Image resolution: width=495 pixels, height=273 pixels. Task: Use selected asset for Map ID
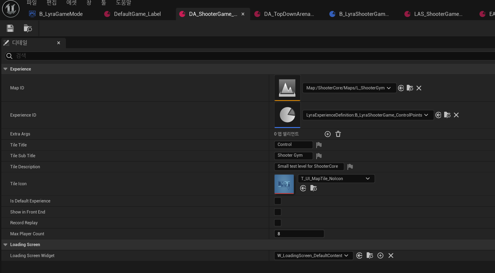[x=401, y=88]
